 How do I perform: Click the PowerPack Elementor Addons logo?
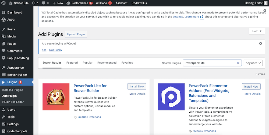pos(171,97)
